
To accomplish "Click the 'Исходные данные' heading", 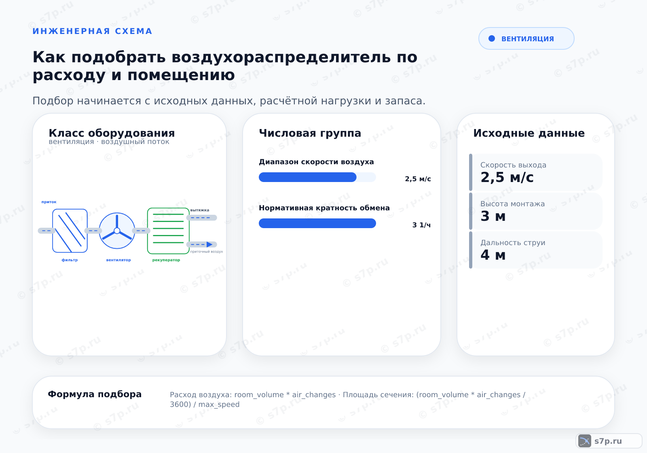I will (529, 133).
